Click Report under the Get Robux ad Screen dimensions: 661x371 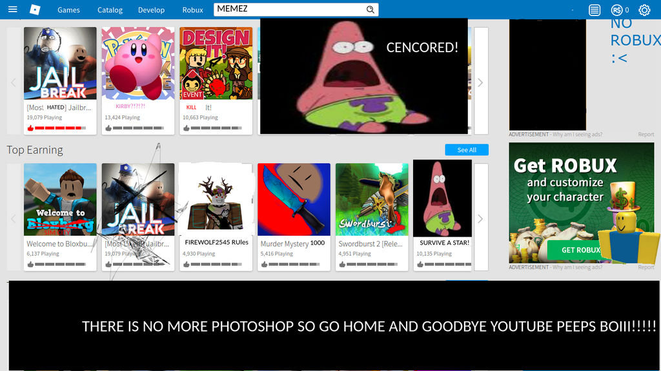(x=646, y=267)
